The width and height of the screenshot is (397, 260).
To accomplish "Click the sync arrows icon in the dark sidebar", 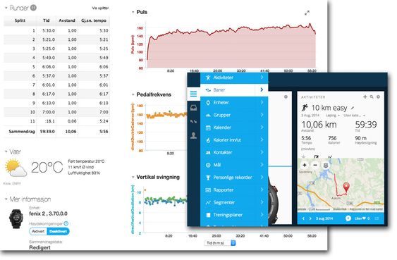I will point(193,122).
